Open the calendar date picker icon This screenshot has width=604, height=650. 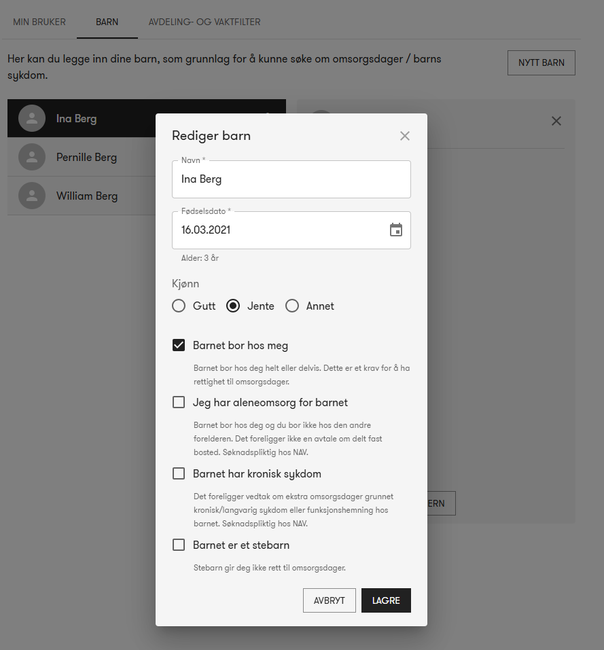pyautogui.click(x=396, y=230)
